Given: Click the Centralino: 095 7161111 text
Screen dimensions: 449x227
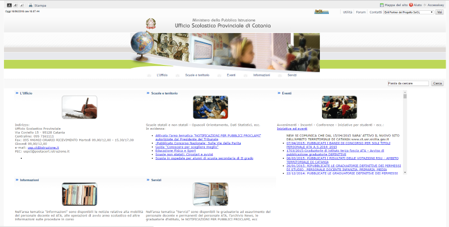Looking at the screenshot, I should (34, 136).
